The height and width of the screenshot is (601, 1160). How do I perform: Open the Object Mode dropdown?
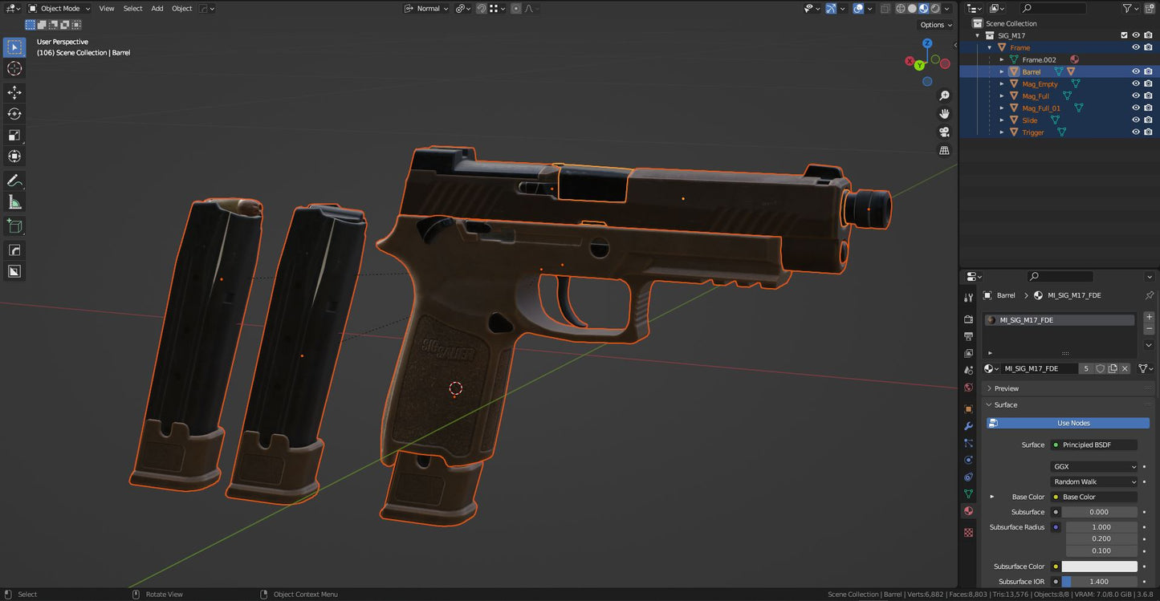point(60,9)
